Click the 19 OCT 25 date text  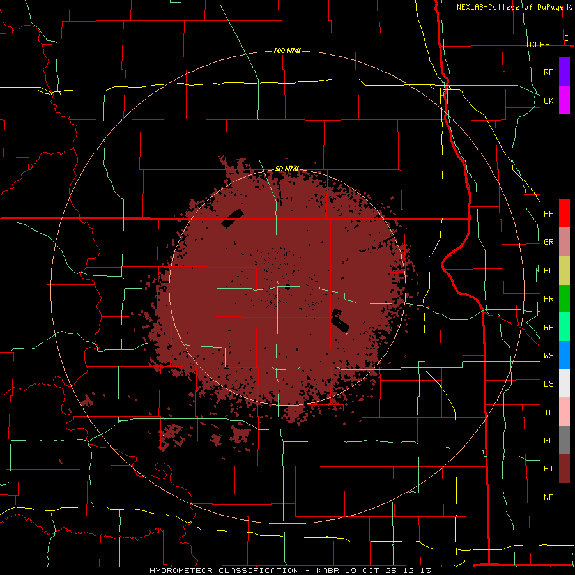(371, 571)
